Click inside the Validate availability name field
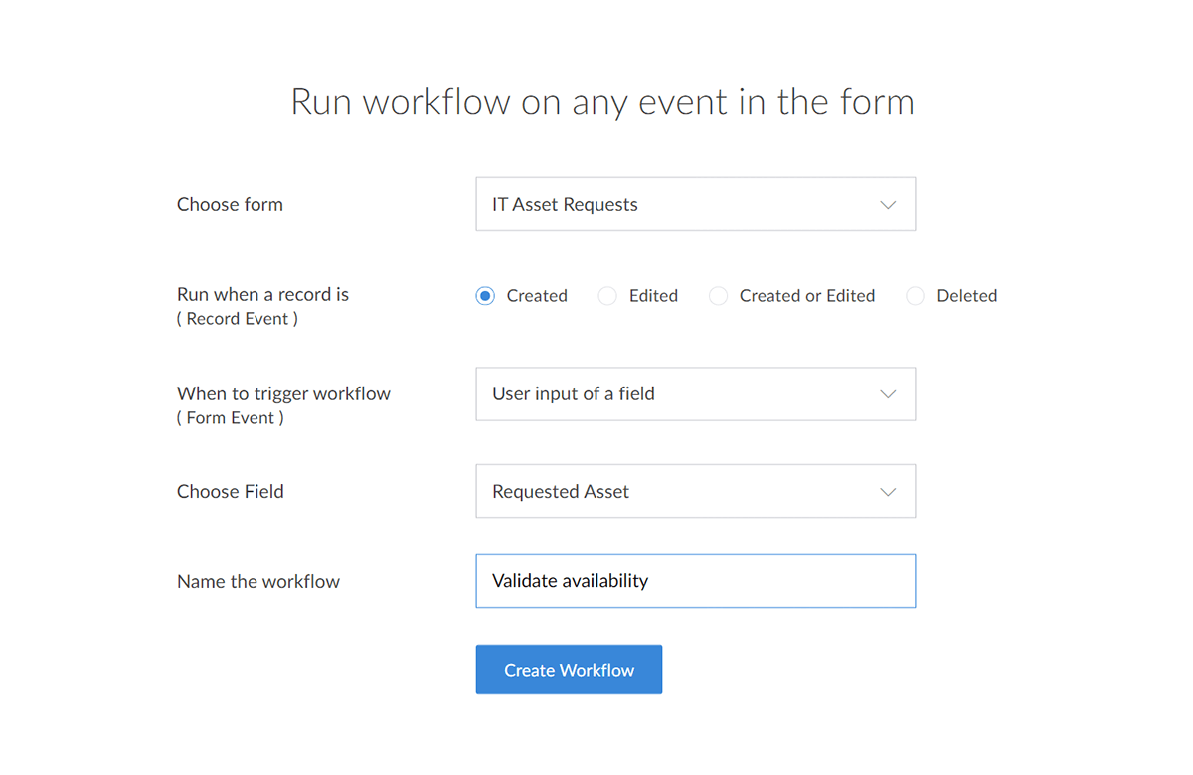This screenshot has height=775, width=1193. point(695,581)
